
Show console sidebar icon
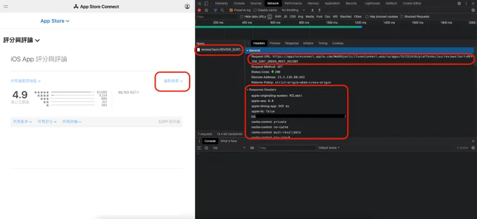(199, 148)
